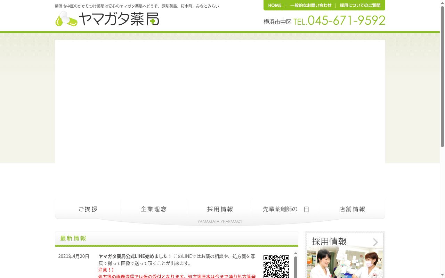This screenshot has height=278, width=445.
Task: Open the 店舗情報 navigation tab
Action: [352, 209]
